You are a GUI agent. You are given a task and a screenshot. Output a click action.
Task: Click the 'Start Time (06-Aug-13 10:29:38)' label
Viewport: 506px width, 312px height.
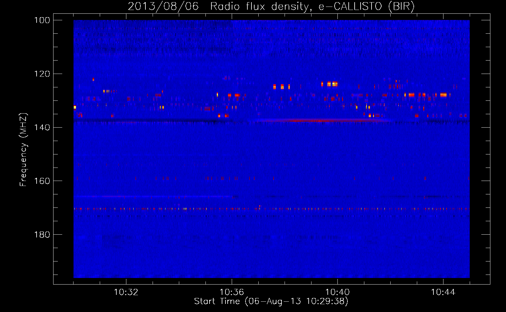(271, 301)
